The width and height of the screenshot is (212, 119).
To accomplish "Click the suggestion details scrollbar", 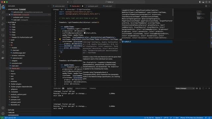I will click(173, 13).
